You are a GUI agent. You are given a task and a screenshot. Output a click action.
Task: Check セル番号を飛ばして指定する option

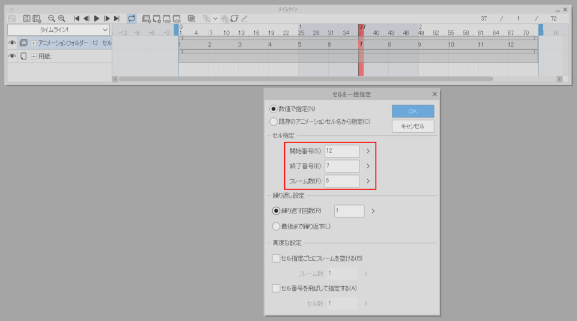pyautogui.click(x=276, y=288)
